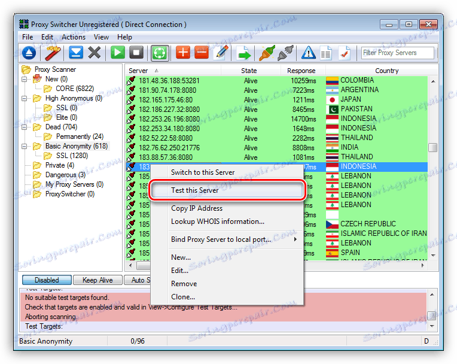Collapse the New folder node
Viewport: 457px width, 364px height.
(x=24, y=79)
